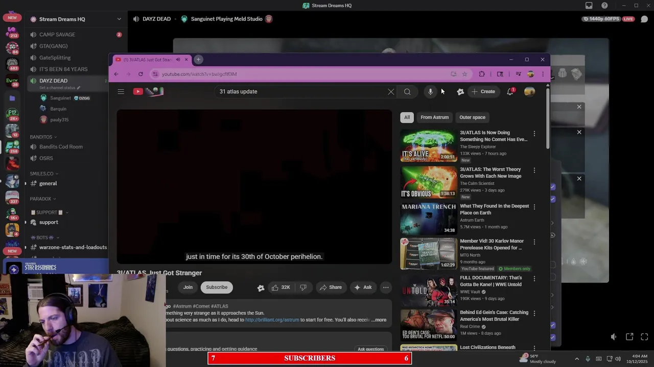
Task: Open the brilliant.org/astrum link
Action: (x=272, y=320)
